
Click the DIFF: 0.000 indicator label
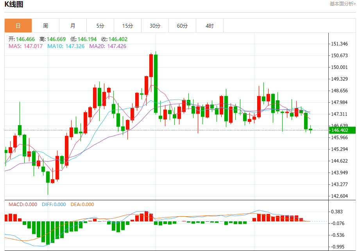click(53, 204)
